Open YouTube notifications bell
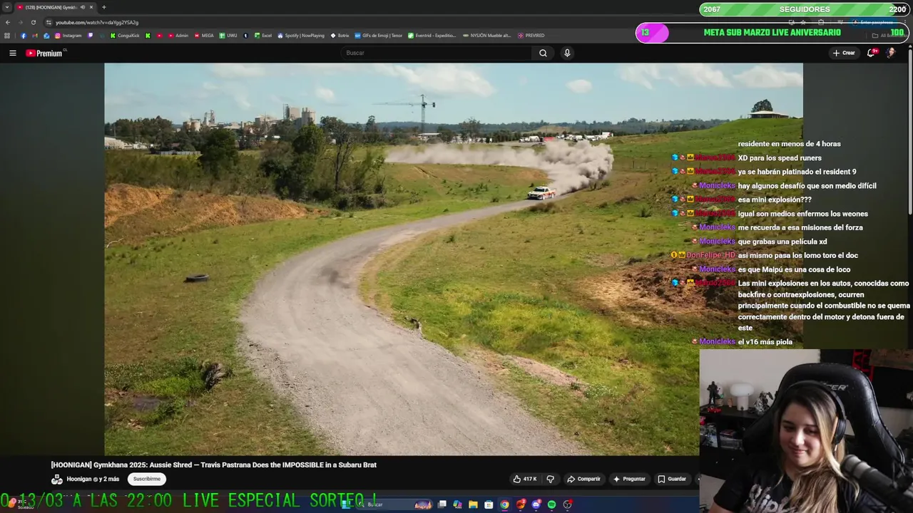 tap(871, 53)
